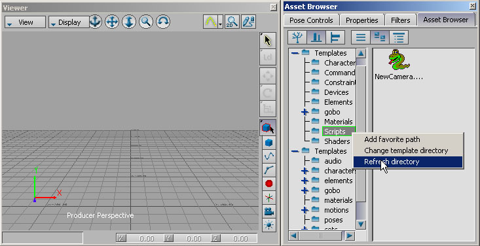Open the NewCamera python script thumbnail

[x=399, y=65]
